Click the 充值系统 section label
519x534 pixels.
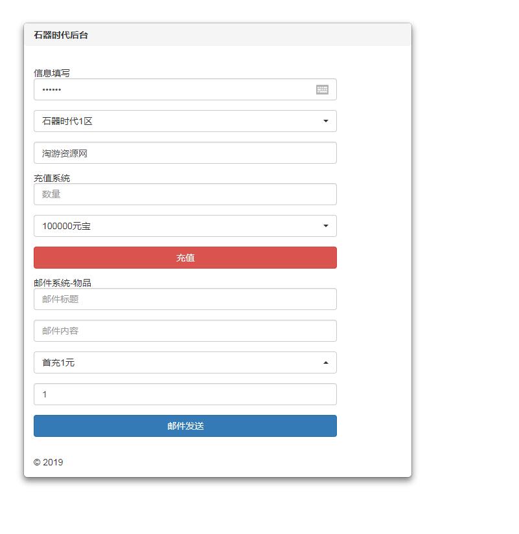[x=52, y=178]
